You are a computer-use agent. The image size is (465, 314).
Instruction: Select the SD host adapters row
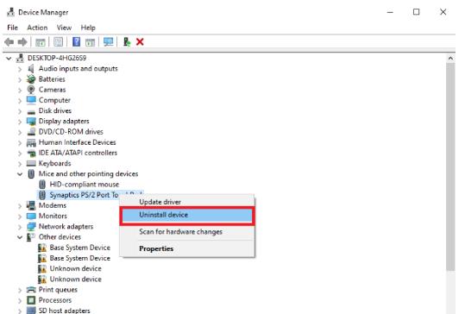pos(65,311)
